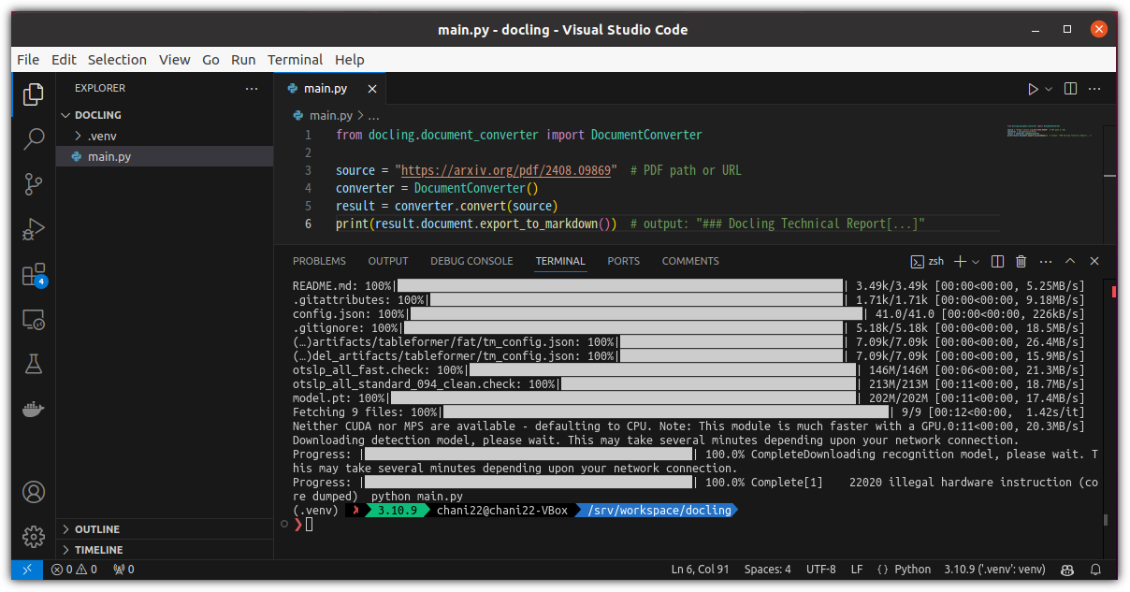The width and height of the screenshot is (1130, 592).
Task: Select the main.py editor tab
Action: coord(329,89)
